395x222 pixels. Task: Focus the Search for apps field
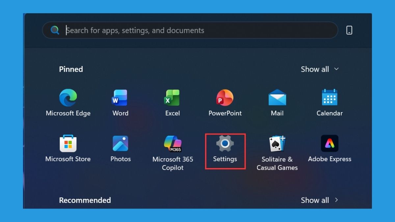click(x=190, y=30)
